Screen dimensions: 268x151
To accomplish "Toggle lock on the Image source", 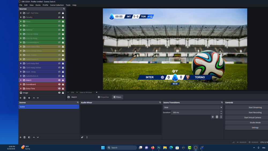I will coord(63,93).
